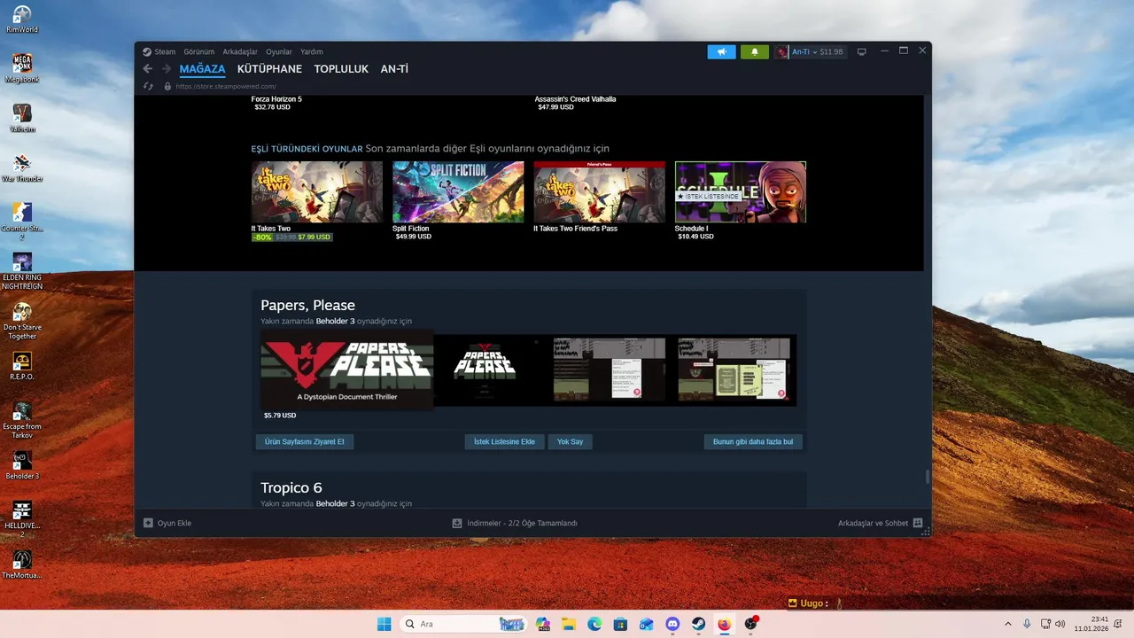Open File Explorer from the taskbar
This screenshot has width=1134, height=638.
point(569,624)
